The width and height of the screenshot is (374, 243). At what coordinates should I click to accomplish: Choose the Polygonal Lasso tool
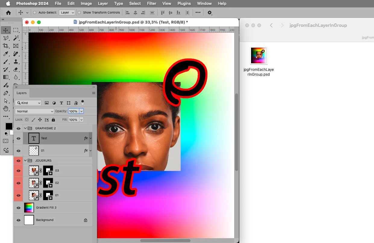[x=6, y=38]
